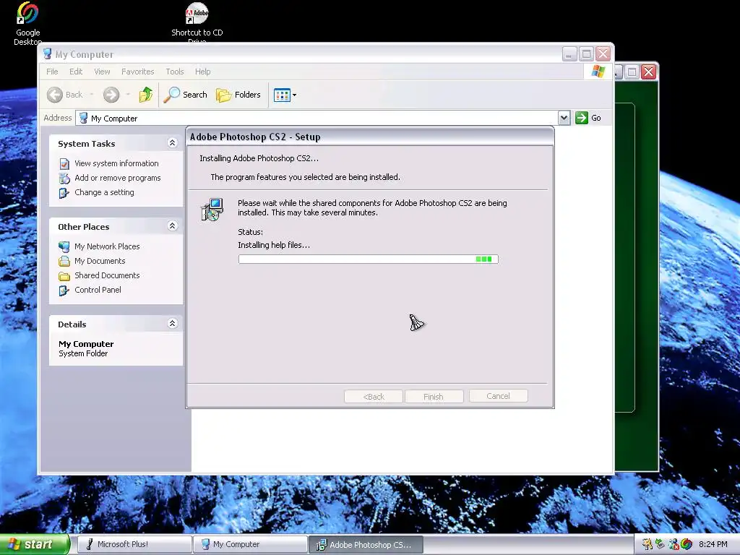The height and width of the screenshot is (555, 740).
Task: Click the Control Panel icon
Action: point(64,291)
